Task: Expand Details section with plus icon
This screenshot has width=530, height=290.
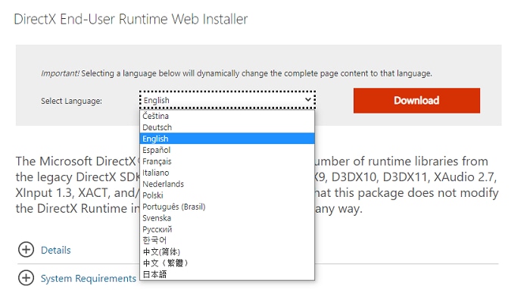Action: 26,250
